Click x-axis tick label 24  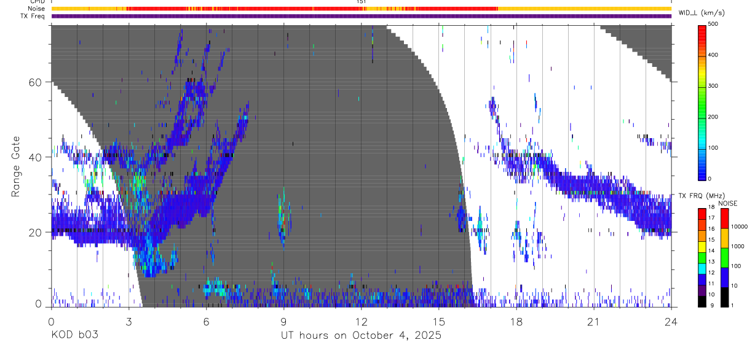pyautogui.click(x=671, y=321)
